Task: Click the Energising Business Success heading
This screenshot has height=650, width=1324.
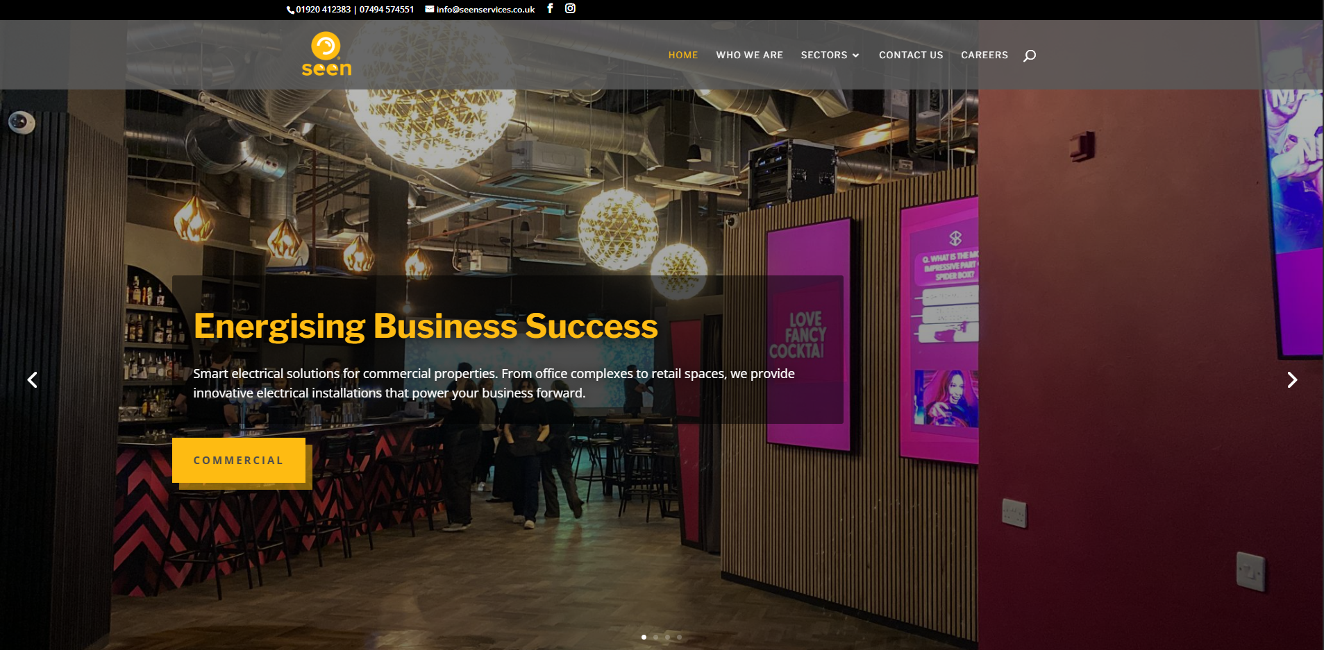Action: (x=426, y=326)
